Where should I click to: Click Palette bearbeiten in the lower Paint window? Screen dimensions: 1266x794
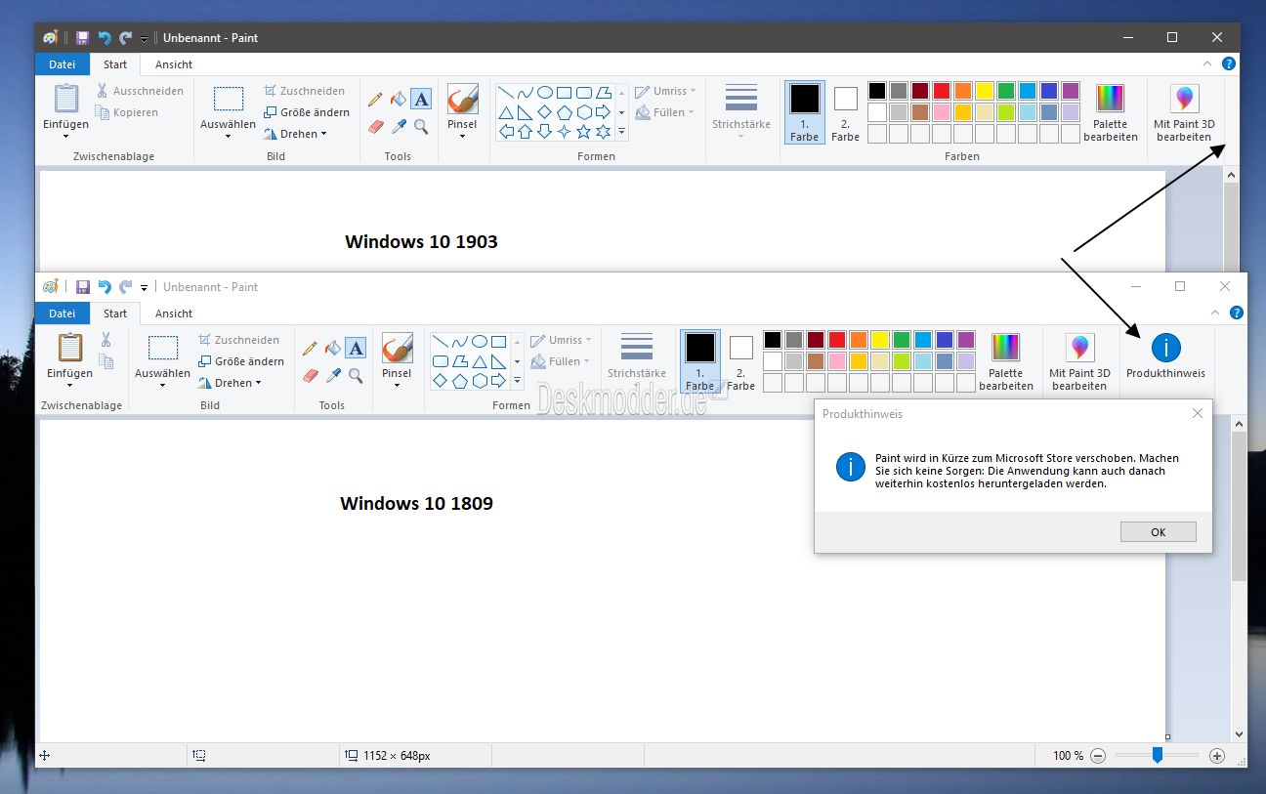1005,361
